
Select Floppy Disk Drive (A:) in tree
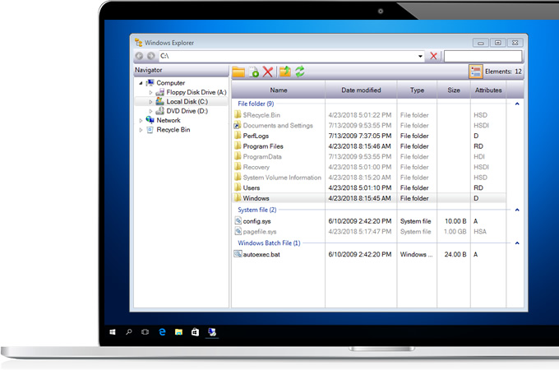[x=196, y=92]
